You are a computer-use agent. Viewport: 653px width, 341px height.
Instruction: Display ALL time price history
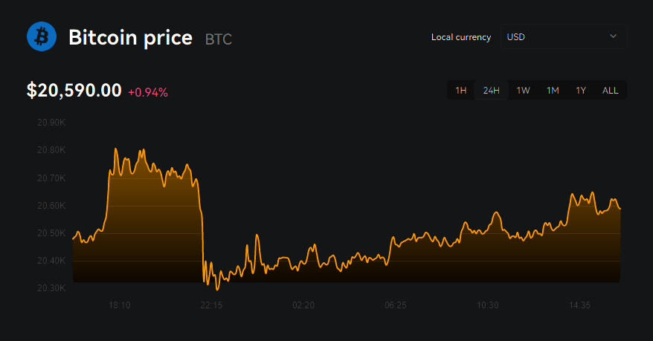pos(610,91)
